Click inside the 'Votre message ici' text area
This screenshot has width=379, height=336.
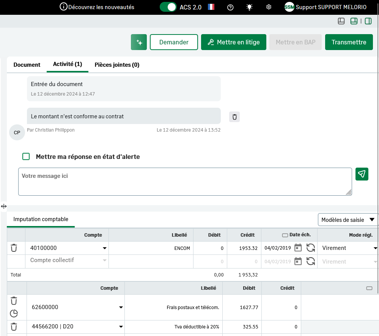coord(185,182)
